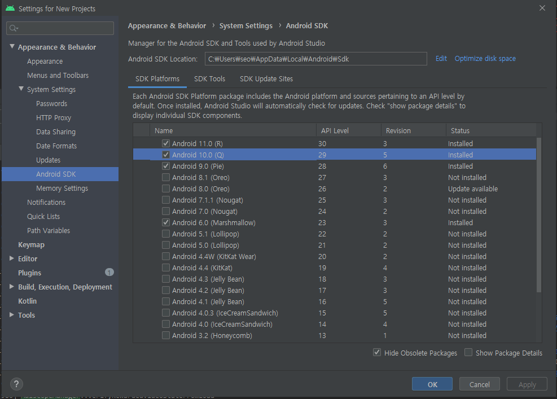Open Path Variables settings

point(49,231)
